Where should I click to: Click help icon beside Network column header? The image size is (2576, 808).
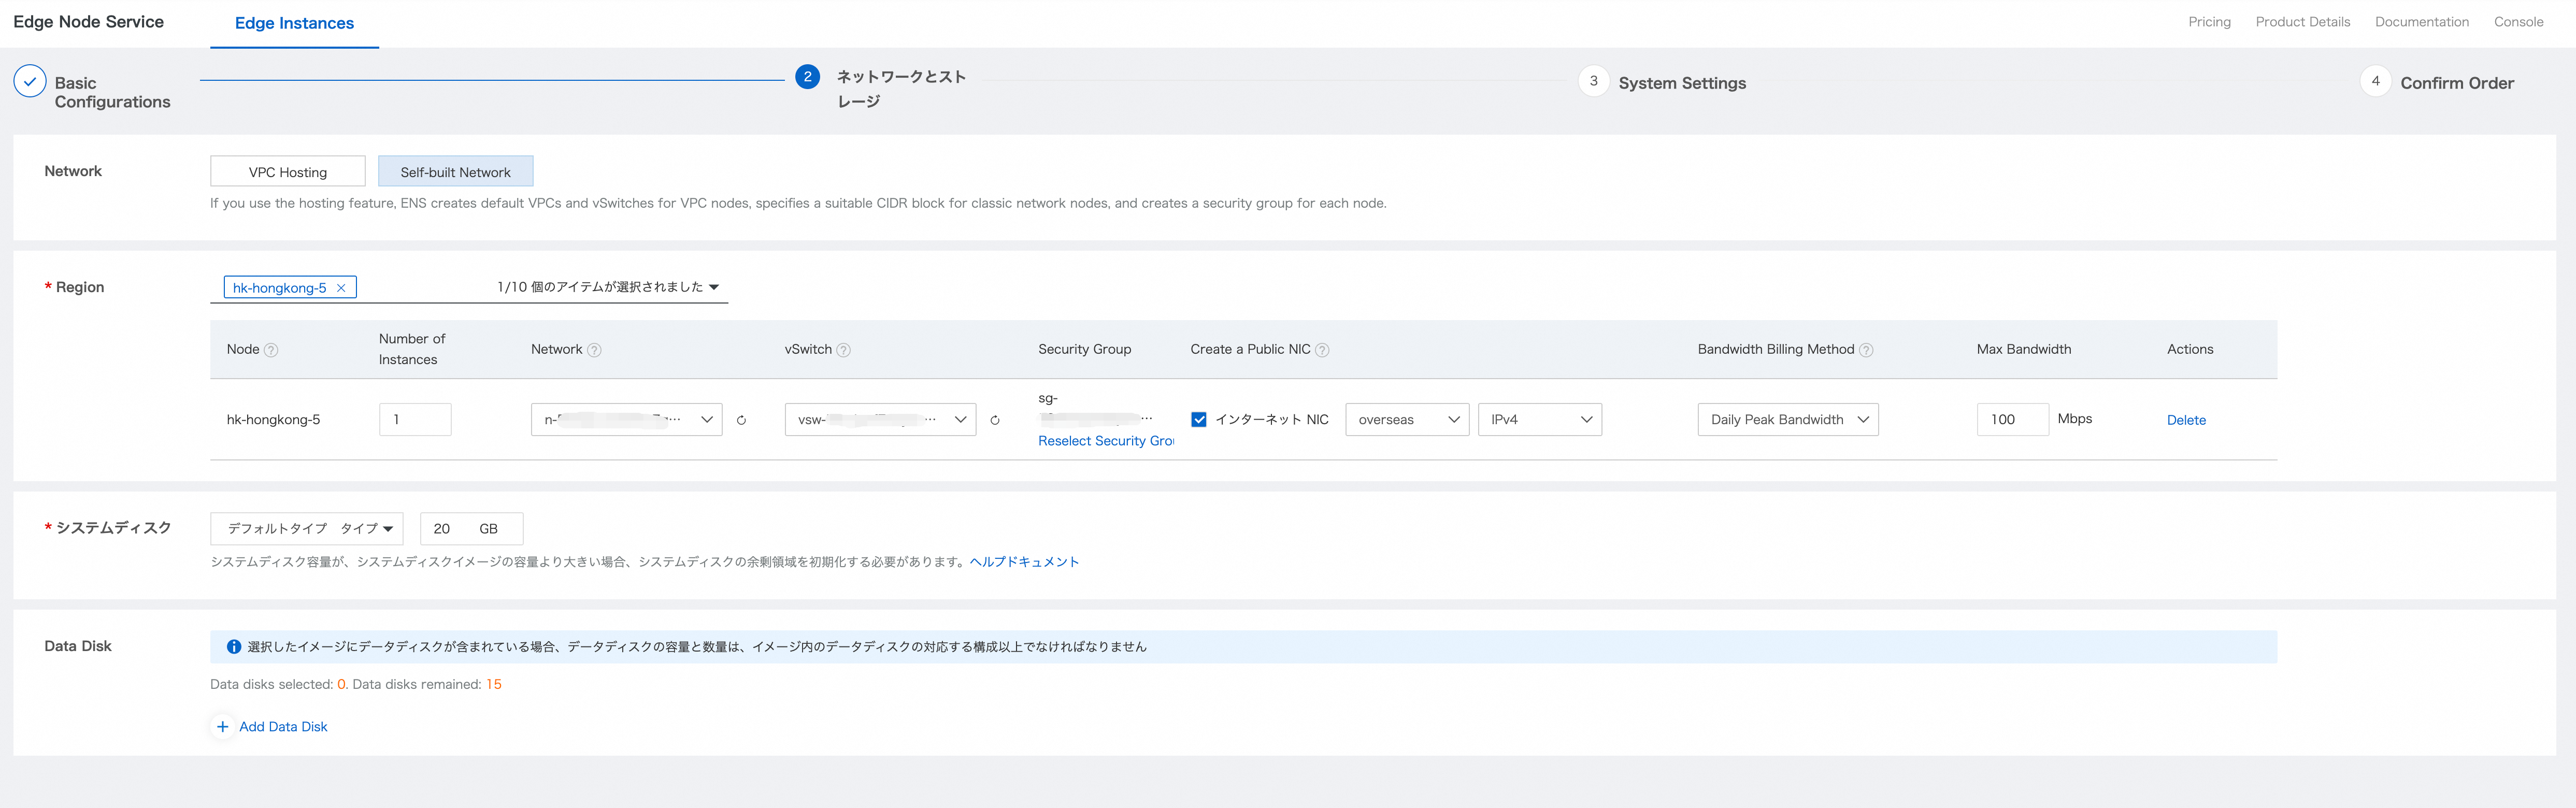click(594, 350)
